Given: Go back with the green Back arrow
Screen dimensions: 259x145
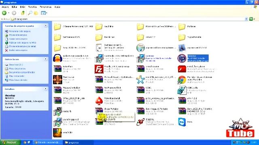Looking at the screenshot, I should 4,13.
